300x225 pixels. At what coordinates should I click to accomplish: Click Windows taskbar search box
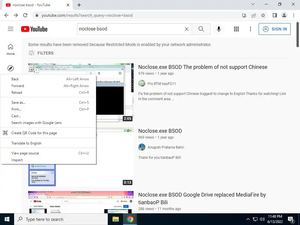[61, 219]
